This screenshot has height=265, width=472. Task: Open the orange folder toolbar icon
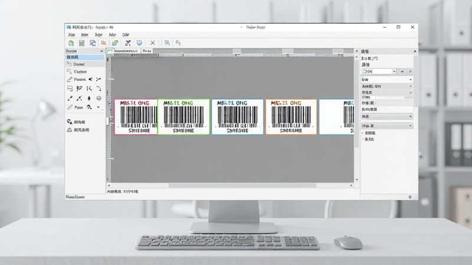coord(104,42)
